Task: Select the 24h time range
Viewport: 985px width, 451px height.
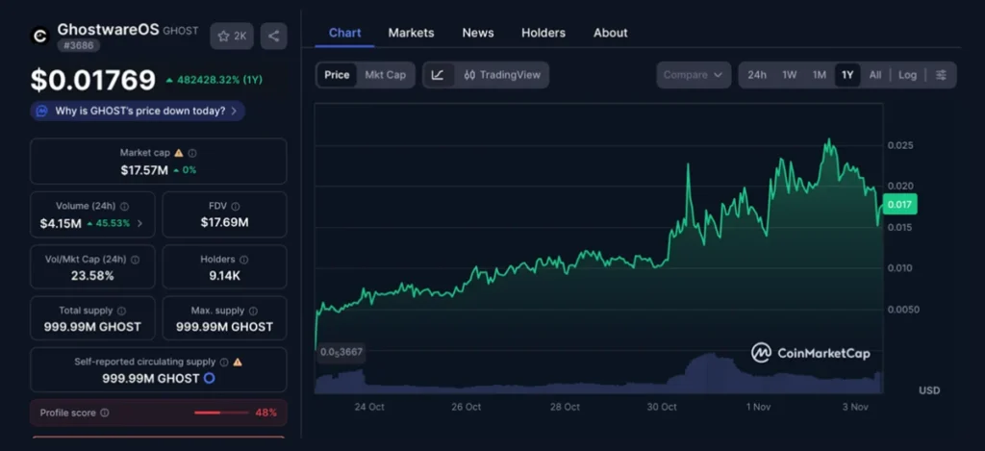Action: pyautogui.click(x=757, y=75)
